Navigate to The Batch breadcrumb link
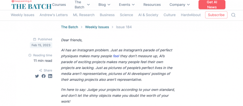Image resolution: width=243 pixels, height=106 pixels. (x=69, y=27)
